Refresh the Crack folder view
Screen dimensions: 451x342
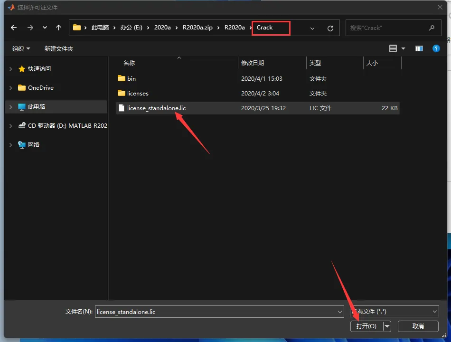click(x=330, y=28)
